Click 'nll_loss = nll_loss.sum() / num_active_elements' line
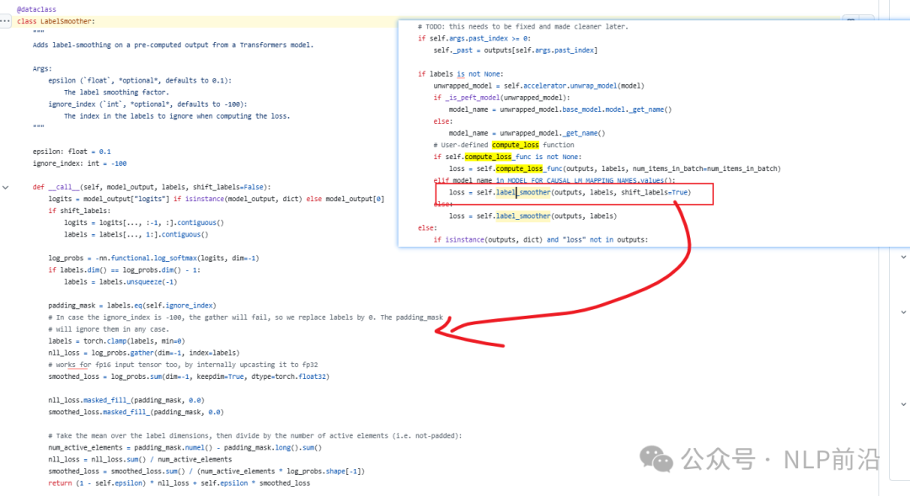This screenshot has height=496, width=910. 140,460
